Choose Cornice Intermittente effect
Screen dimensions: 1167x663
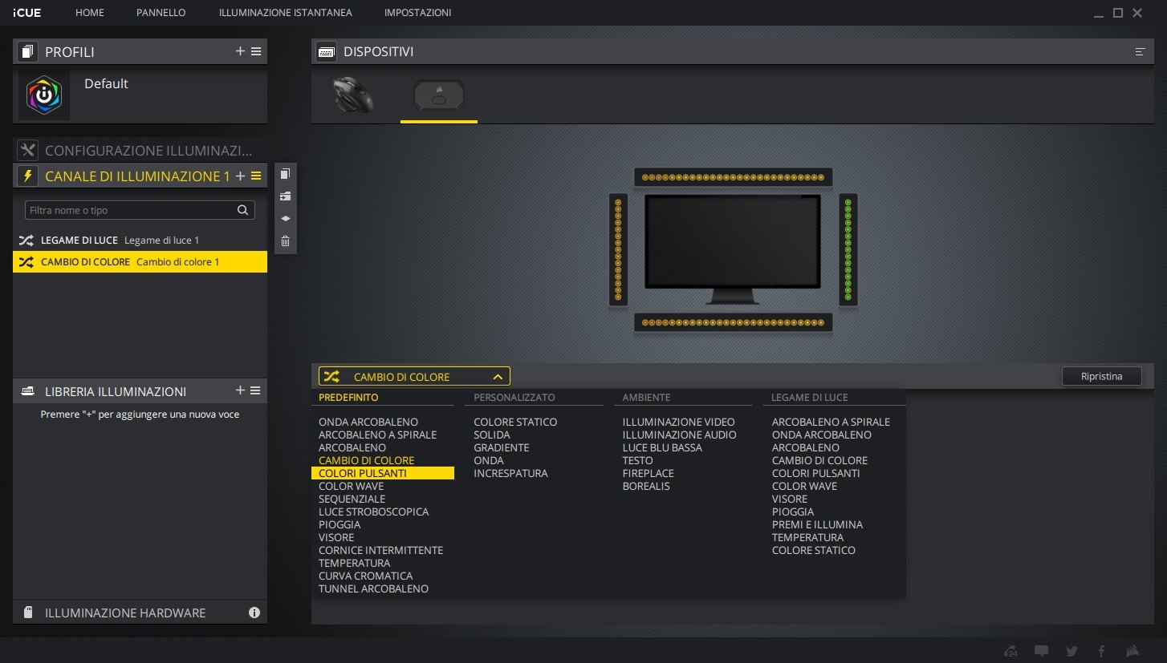380,550
